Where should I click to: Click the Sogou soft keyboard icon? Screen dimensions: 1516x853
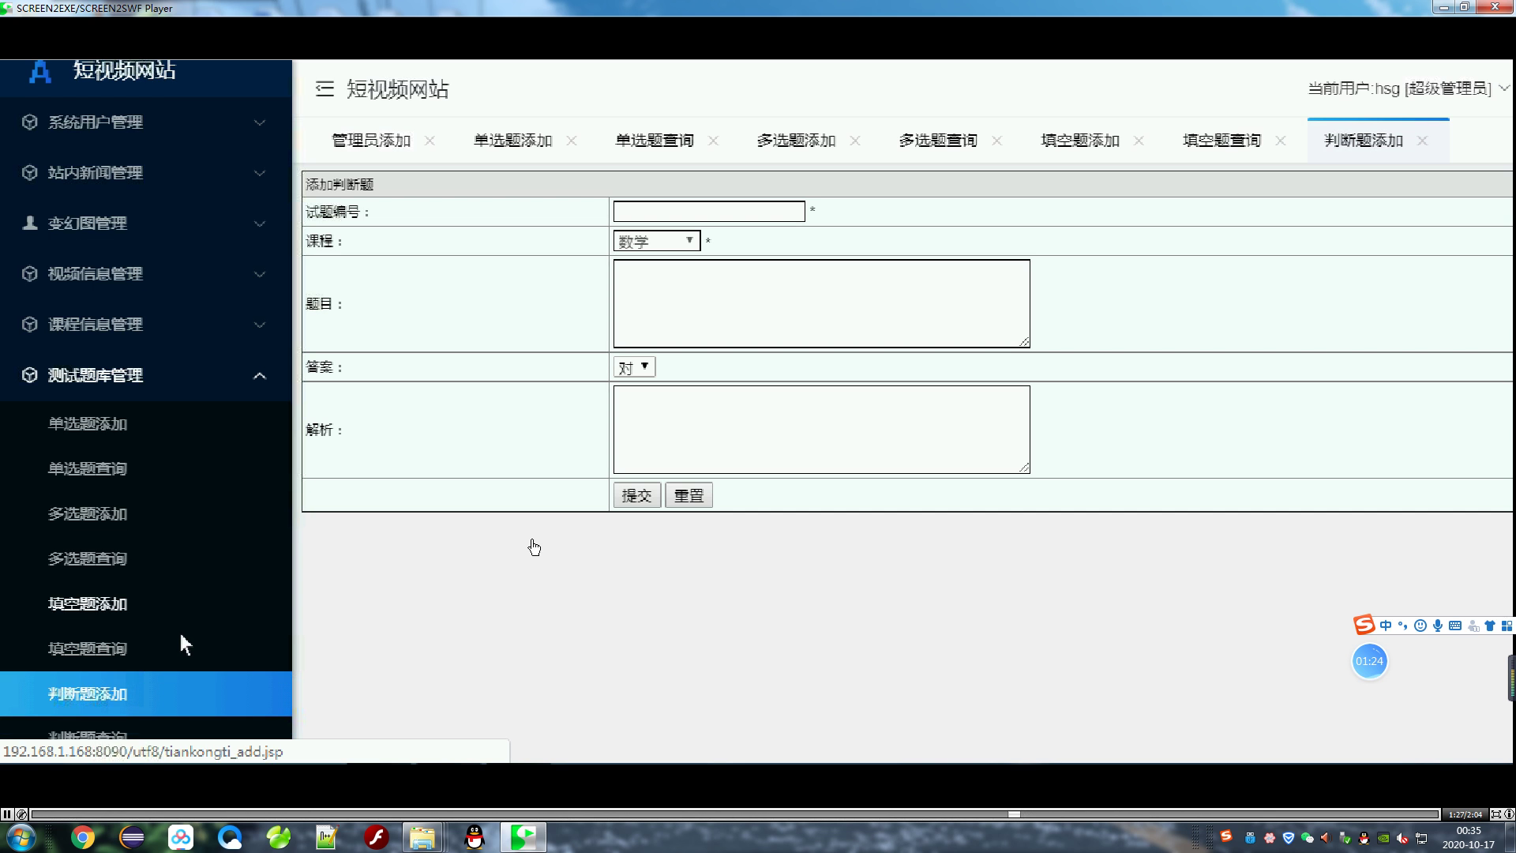(x=1455, y=626)
